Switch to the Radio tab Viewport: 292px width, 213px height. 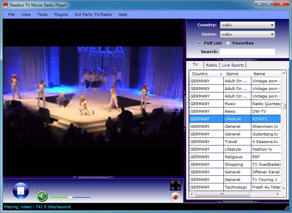pyautogui.click(x=212, y=65)
